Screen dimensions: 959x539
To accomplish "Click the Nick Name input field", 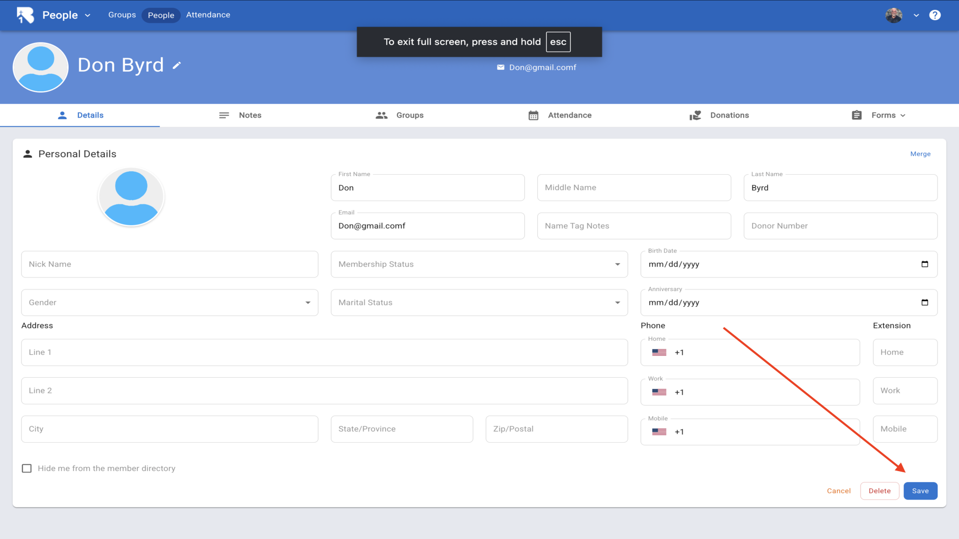I will (x=169, y=264).
